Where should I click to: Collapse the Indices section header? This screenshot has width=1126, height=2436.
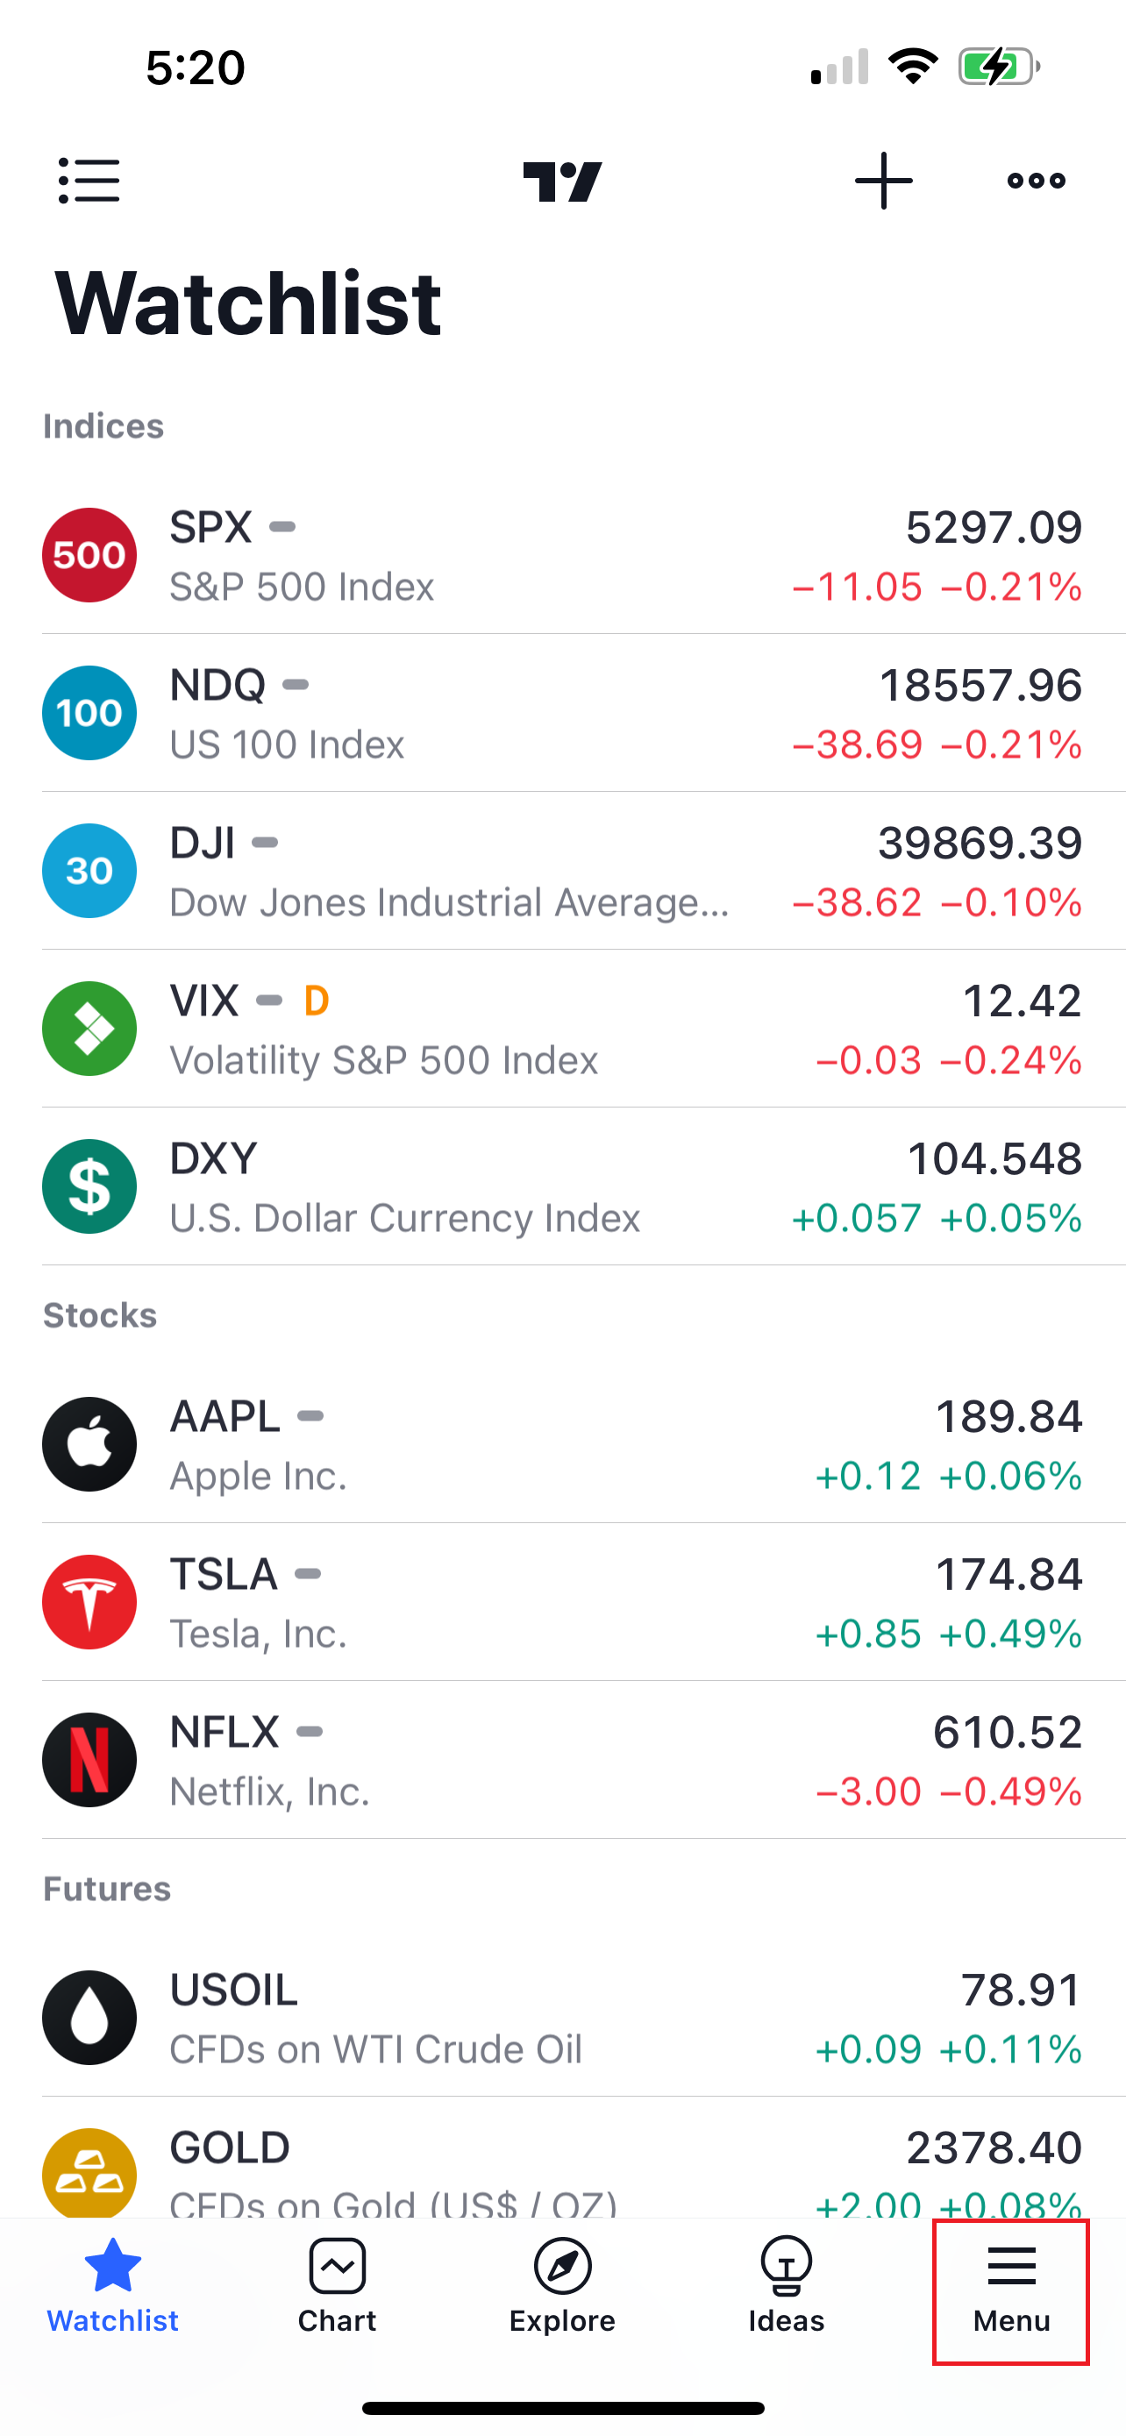point(103,426)
